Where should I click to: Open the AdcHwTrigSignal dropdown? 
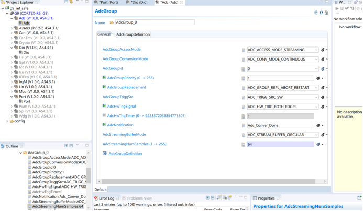(x=316, y=107)
